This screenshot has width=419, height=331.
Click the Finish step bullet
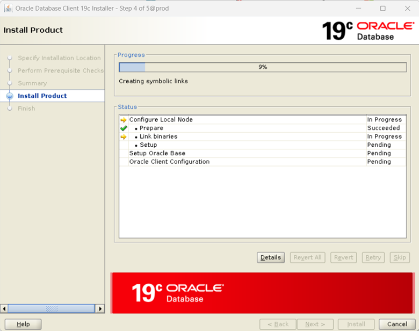click(x=10, y=109)
